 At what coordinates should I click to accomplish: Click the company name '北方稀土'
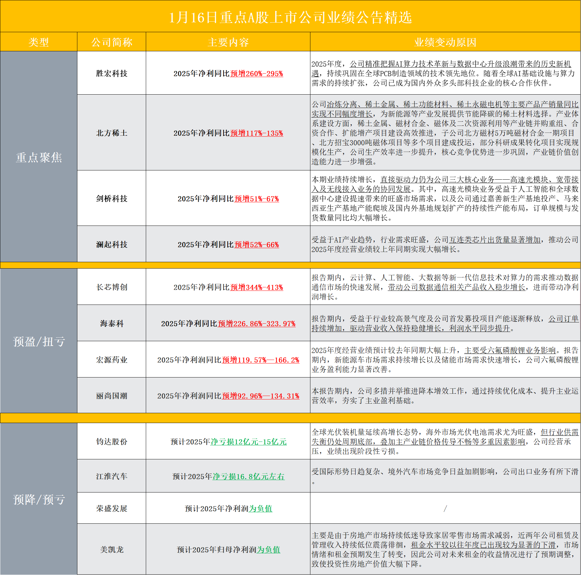click(111, 133)
